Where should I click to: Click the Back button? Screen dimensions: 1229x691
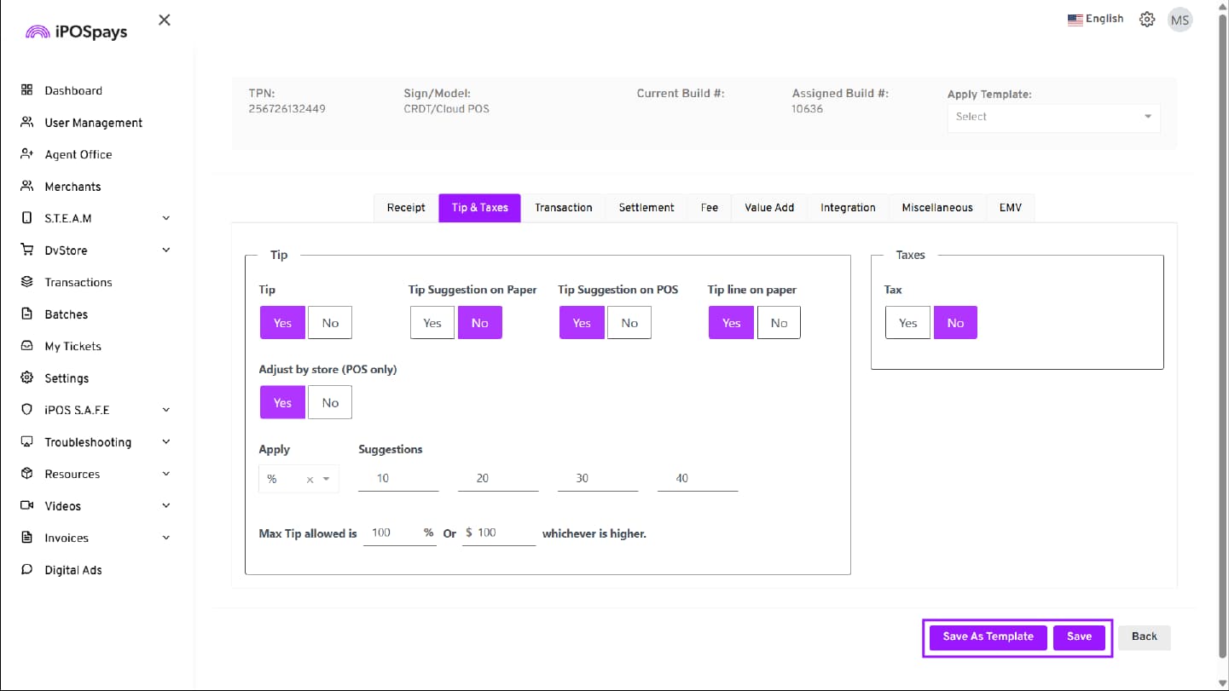tap(1144, 636)
